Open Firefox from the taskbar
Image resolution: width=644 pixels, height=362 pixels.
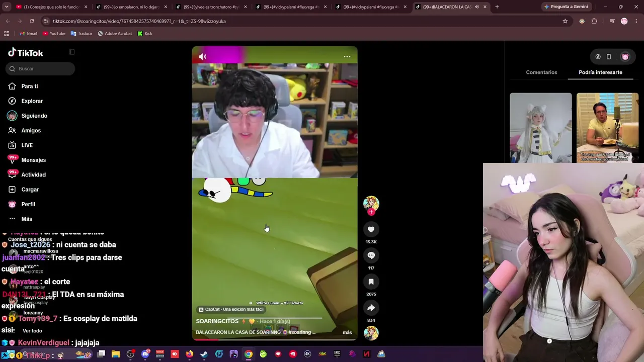[x=189, y=354]
